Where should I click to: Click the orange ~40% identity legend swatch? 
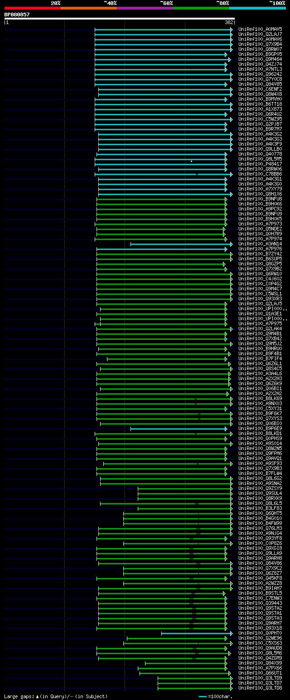[88, 8]
